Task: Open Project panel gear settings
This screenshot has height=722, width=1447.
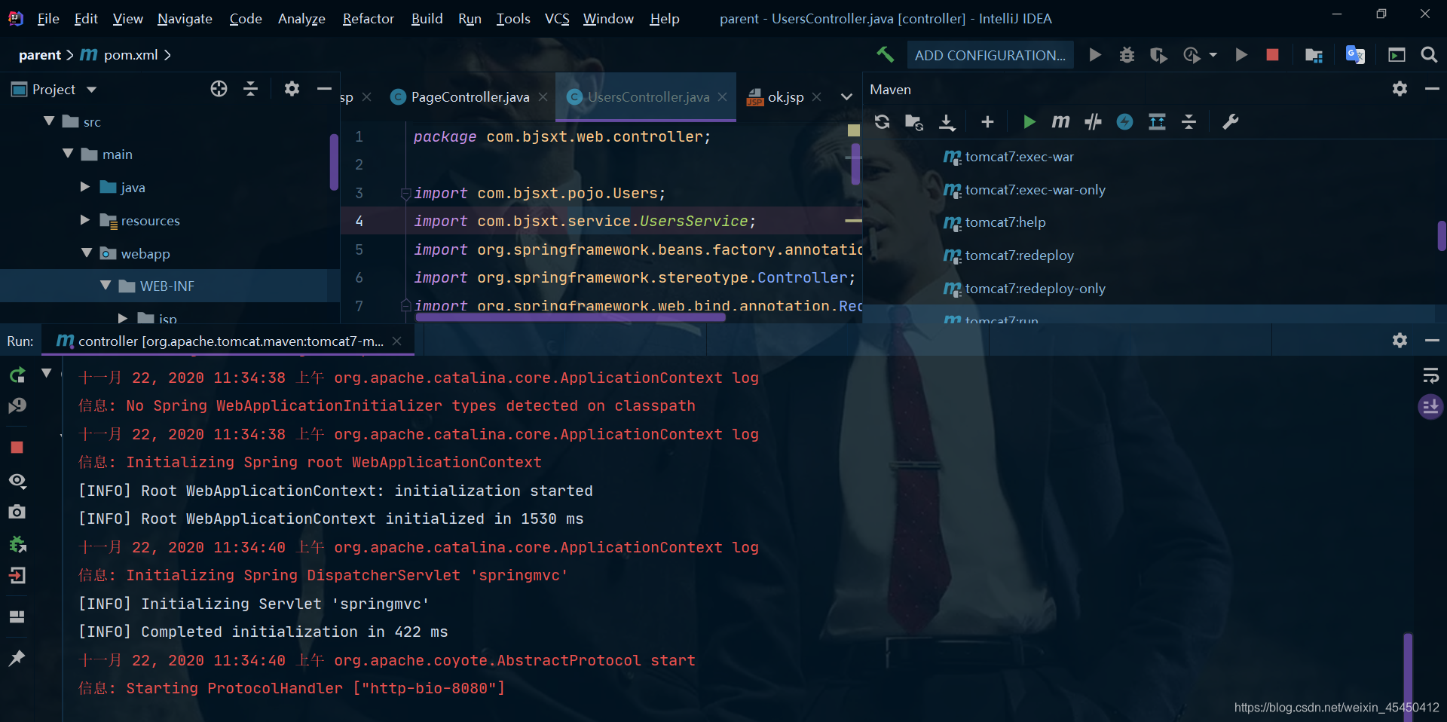Action: [x=292, y=89]
